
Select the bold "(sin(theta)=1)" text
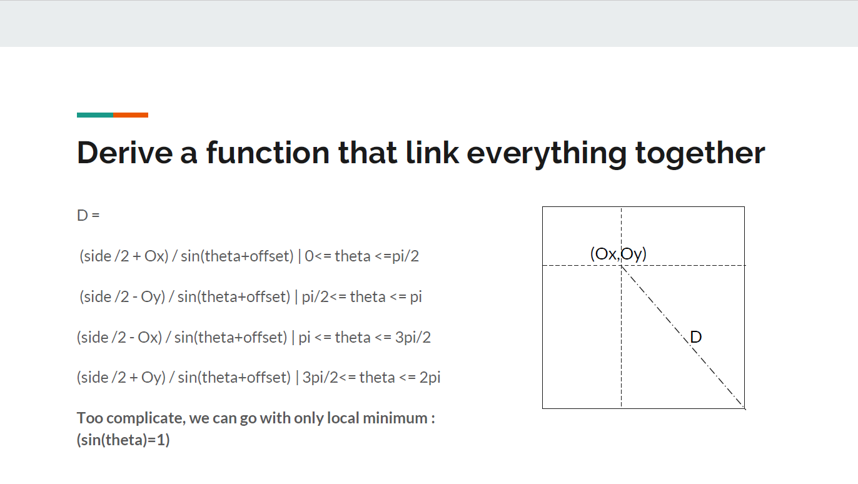click(123, 440)
